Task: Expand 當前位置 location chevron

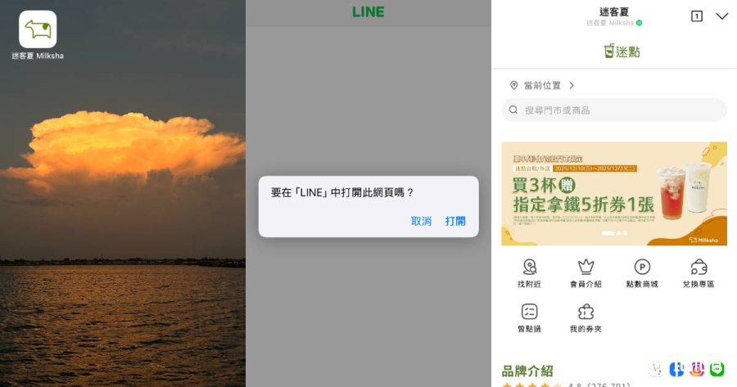Action: 572,85
